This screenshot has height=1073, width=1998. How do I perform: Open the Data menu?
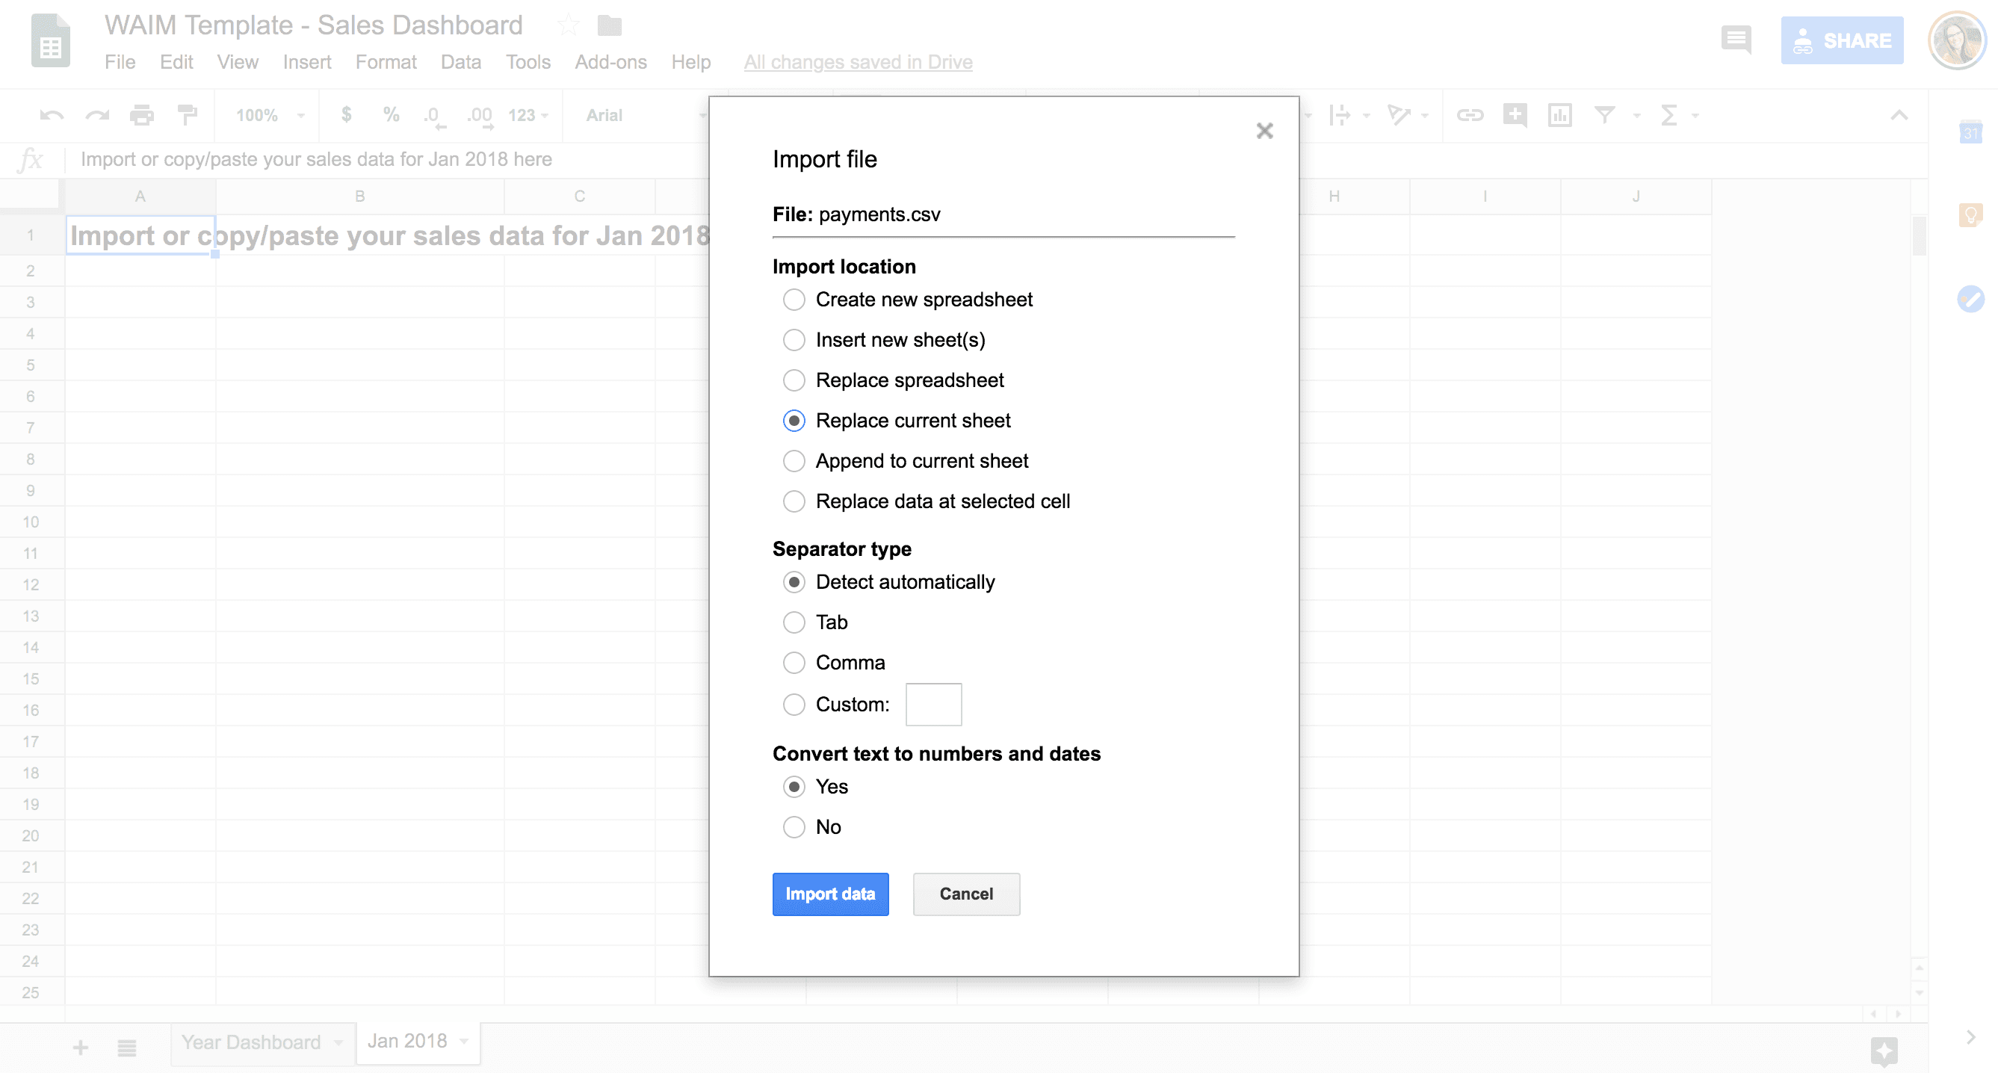pyautogui.click(x=461, y=62)
